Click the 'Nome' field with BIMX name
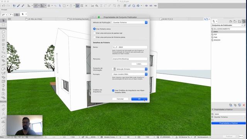The image size is (247, 139). pyautogui.click(x=130, y=47)
